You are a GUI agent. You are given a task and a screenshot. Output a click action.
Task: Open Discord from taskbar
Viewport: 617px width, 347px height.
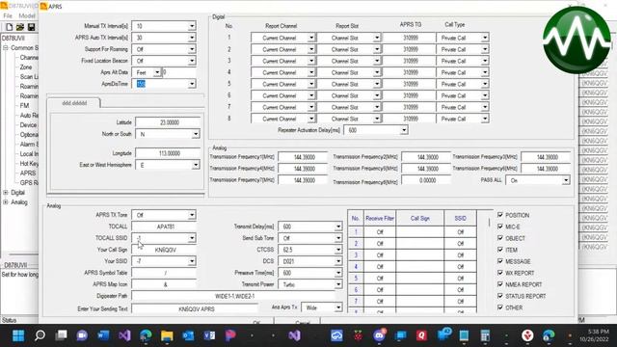379,335
